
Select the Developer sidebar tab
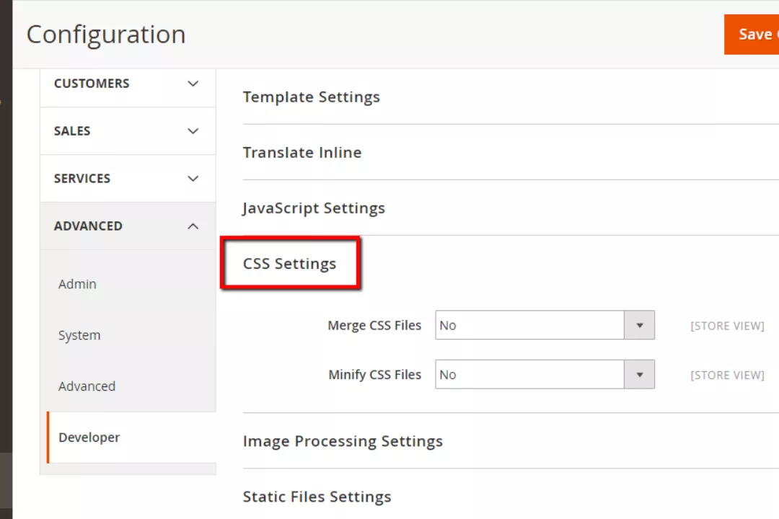pos(89,438)
